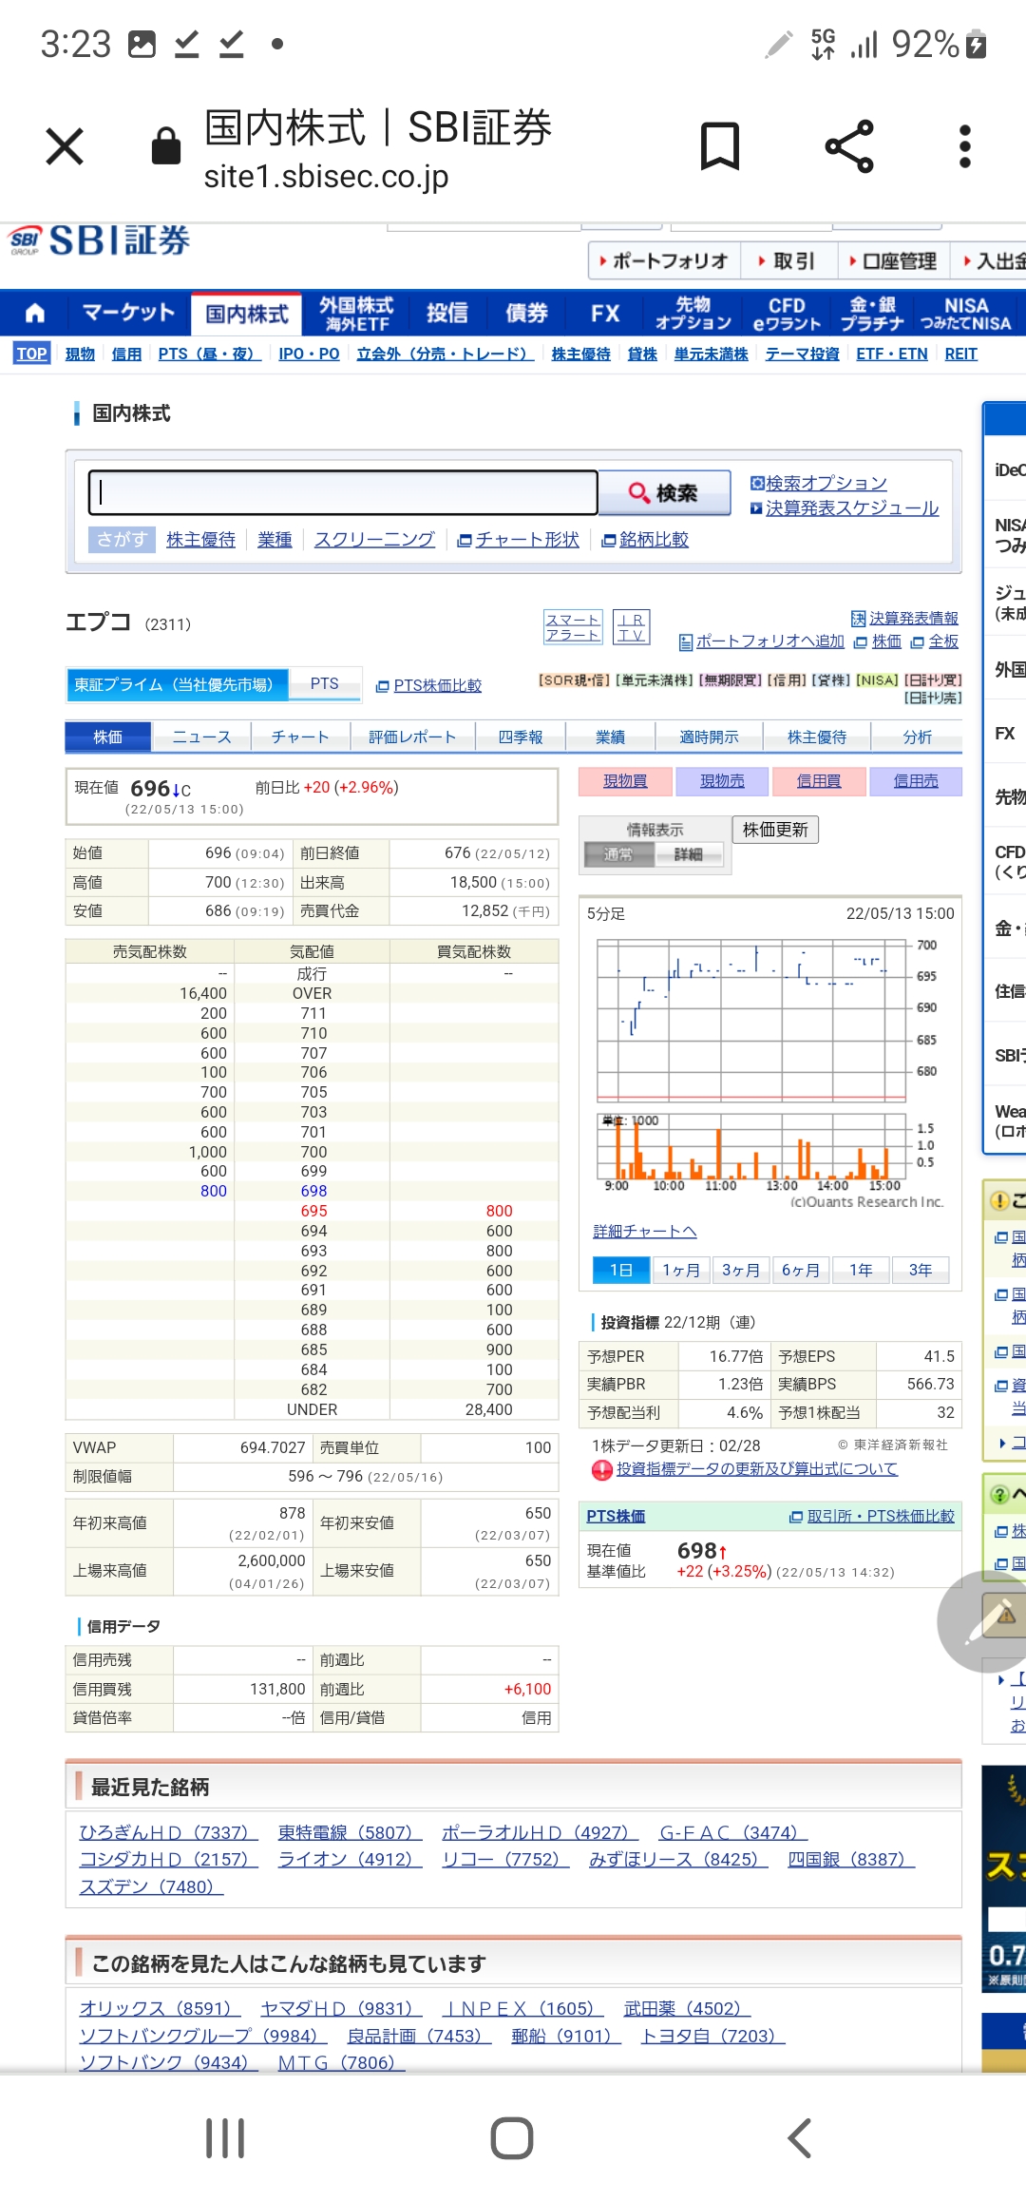Screen dimensions: 1026x2201
Task: Open the スクリーニング link
Action: [374, 540]
